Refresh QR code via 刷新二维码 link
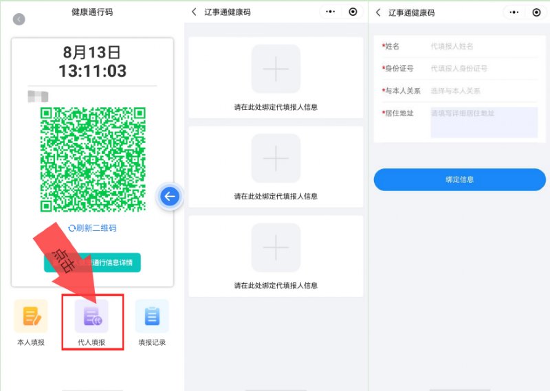Screen dimensions: 550x391 (92, 228)
